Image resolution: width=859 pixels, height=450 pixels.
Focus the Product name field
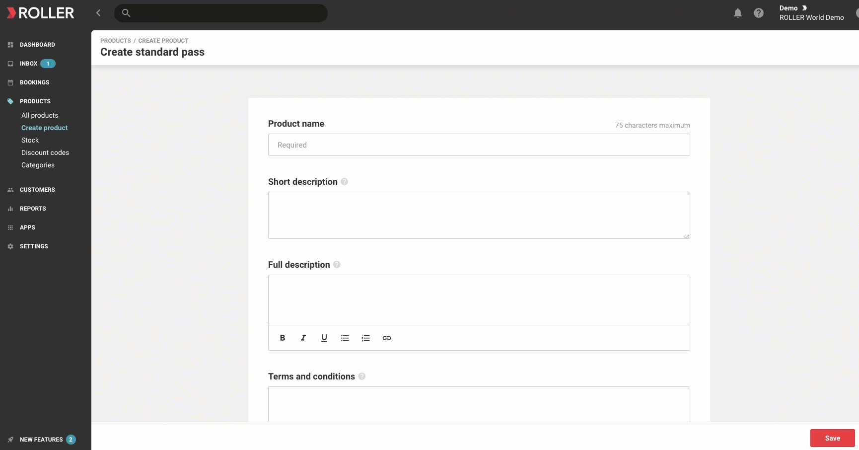pos(479,145)
